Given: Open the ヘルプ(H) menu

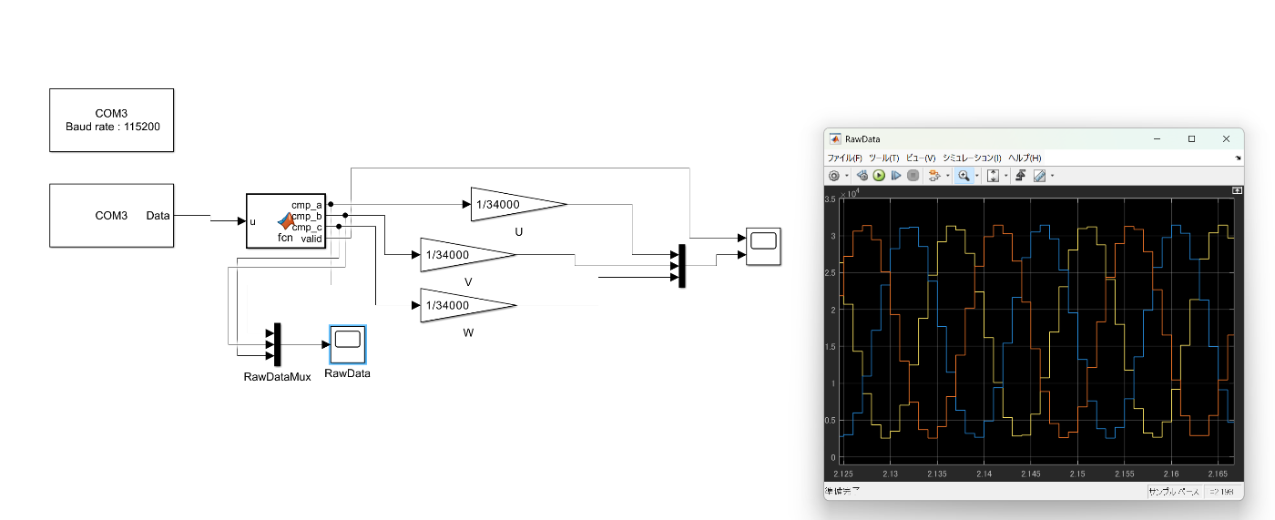Looking at the screenshot, I should 1025,158.
